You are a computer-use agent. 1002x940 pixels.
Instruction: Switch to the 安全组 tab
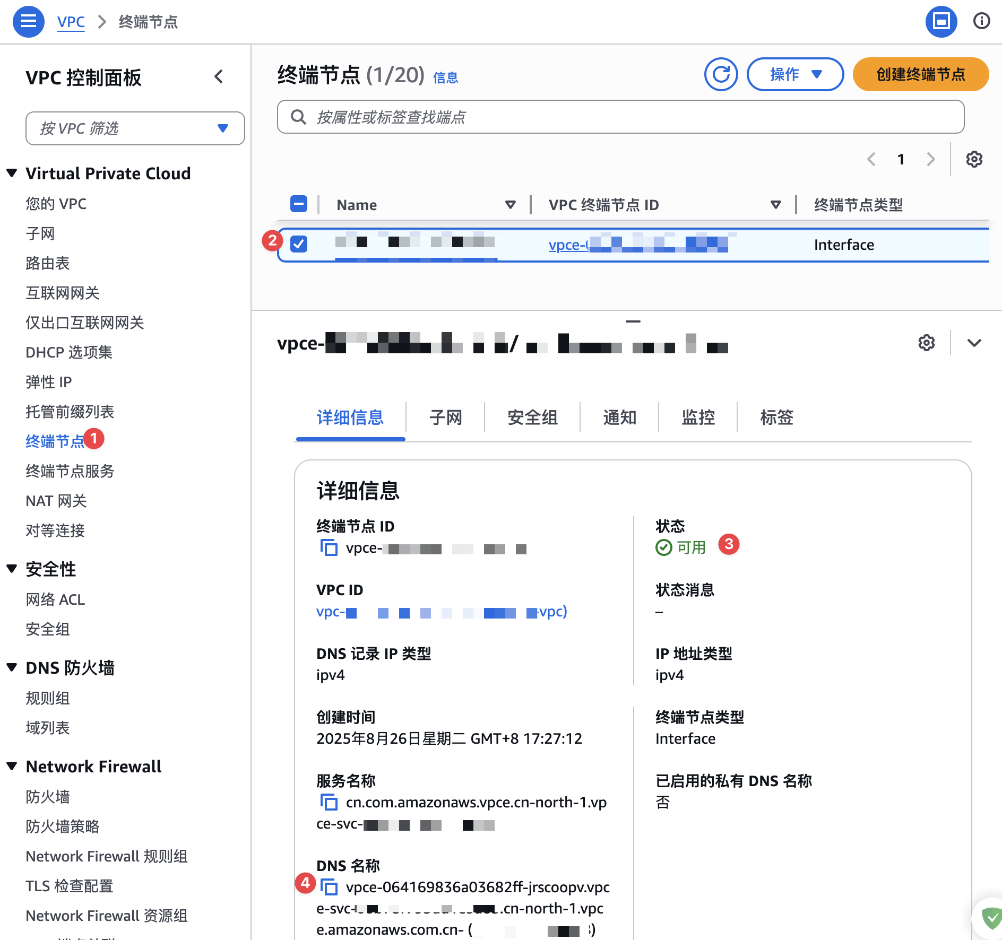tap(532, 417)
